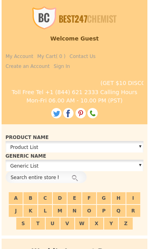Select letter Z in alphabet index

[126, 224]
